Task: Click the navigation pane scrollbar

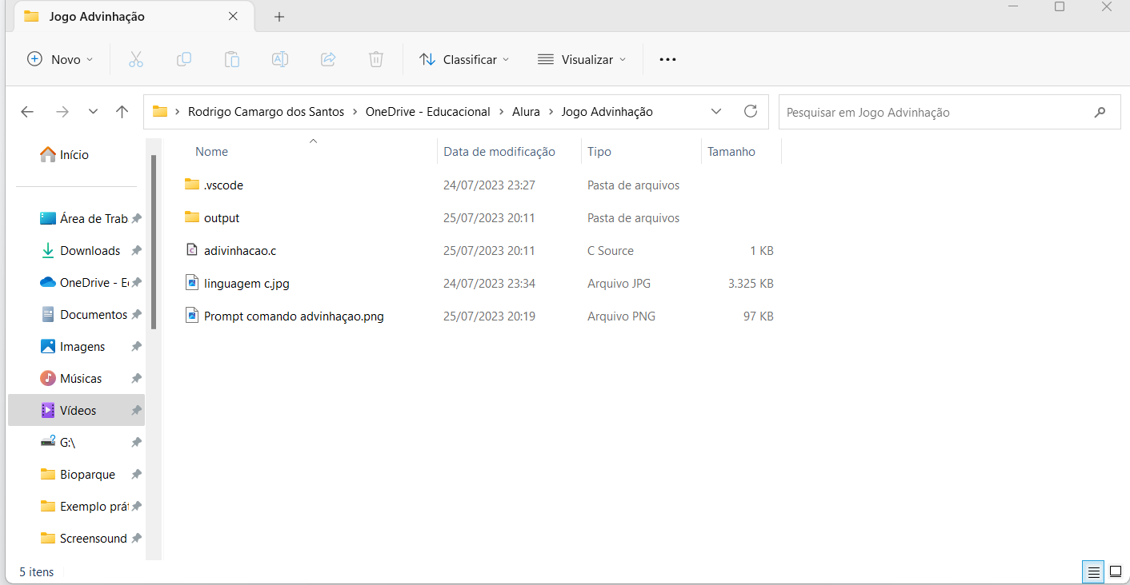Action: click(153, 242)
